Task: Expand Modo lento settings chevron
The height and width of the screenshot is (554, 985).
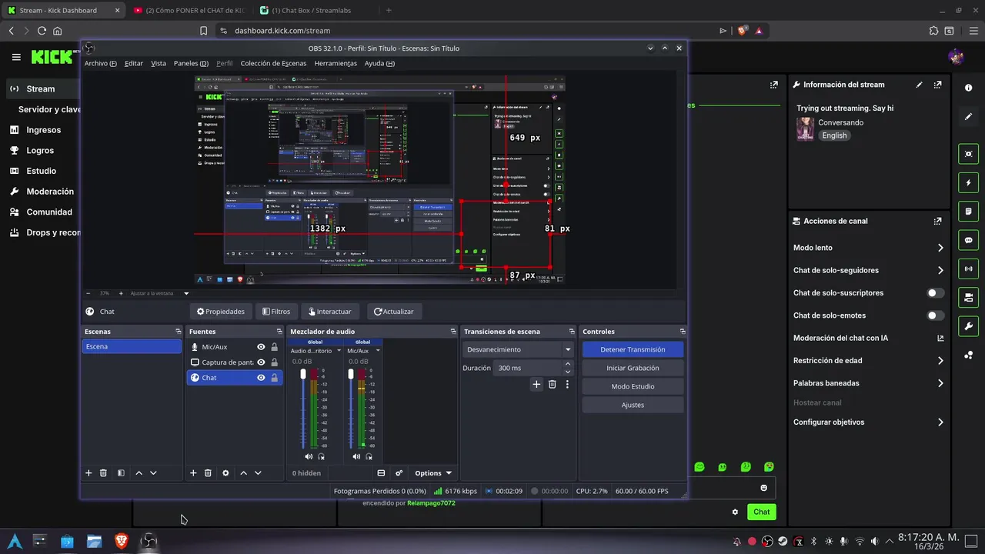Action: point(940,248)
